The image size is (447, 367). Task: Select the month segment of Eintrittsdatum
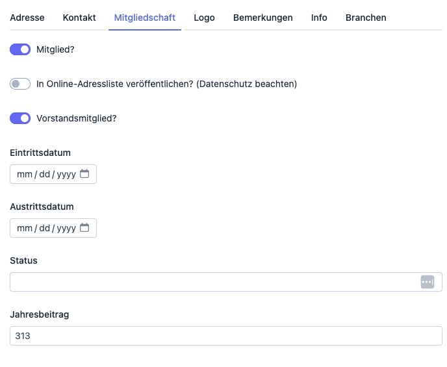coord(24,174)
